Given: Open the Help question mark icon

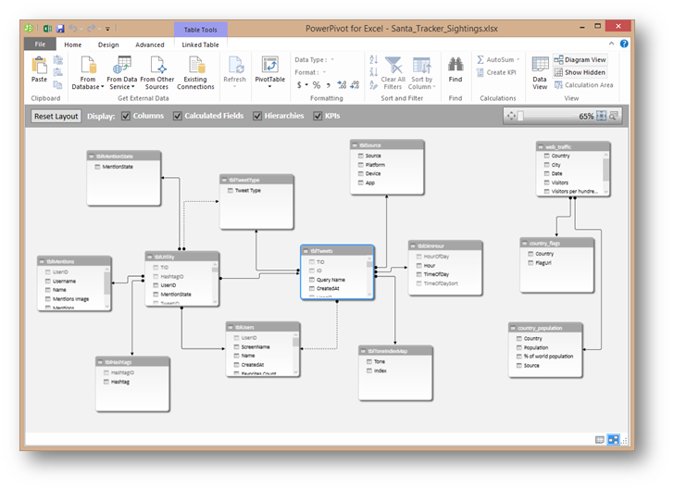Looking at the screenshot, I should click(x=624, y=44).
